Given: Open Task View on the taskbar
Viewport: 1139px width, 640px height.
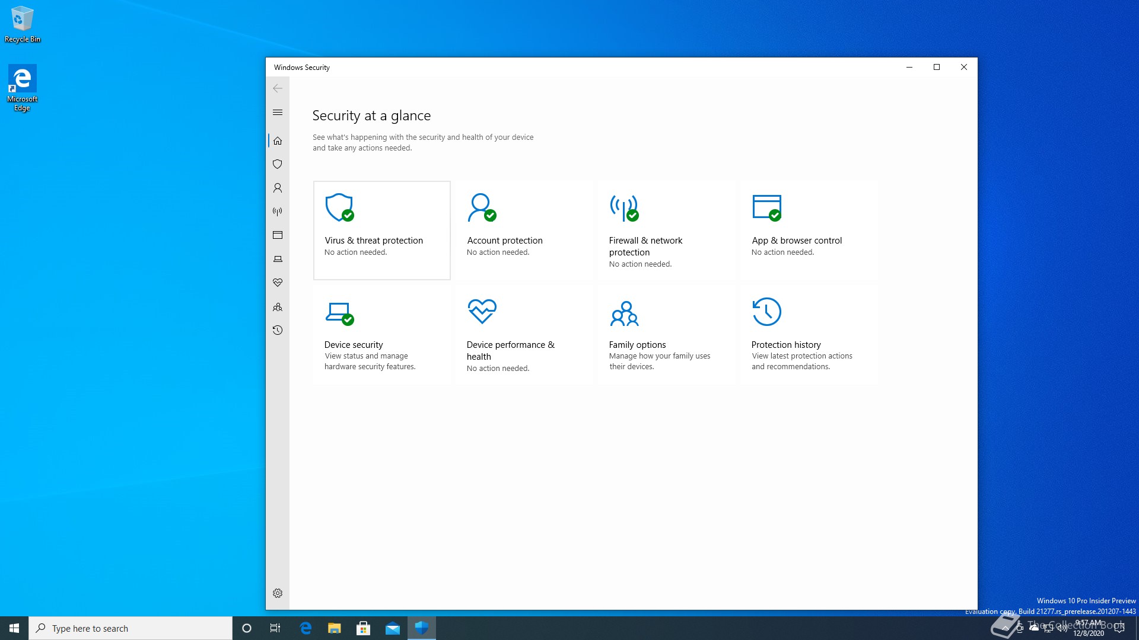Looking at the screenshot, I should pyautogui.click(x=275, y=628).
